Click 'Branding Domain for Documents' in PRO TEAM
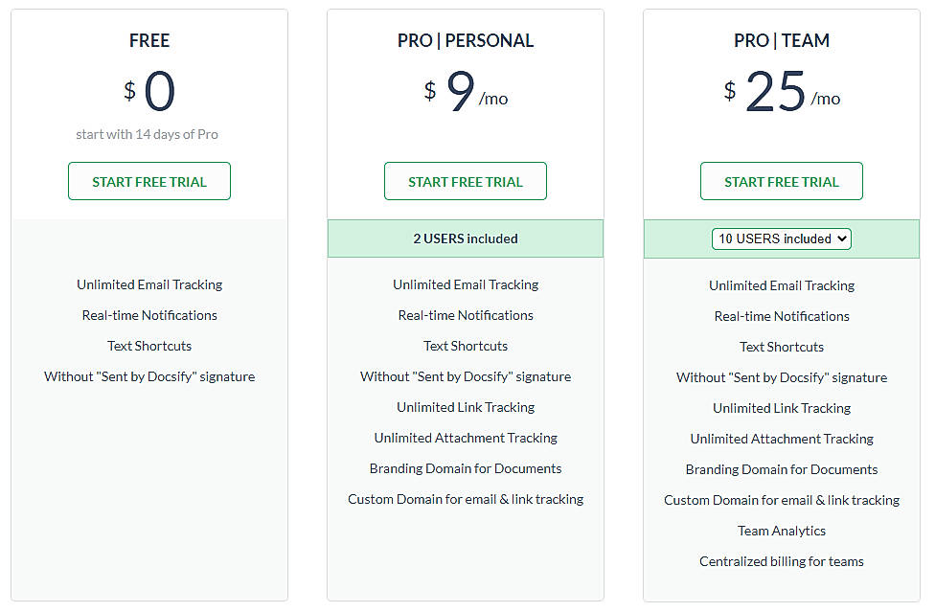This screenshot has width=935, height=612. point(781,468)
